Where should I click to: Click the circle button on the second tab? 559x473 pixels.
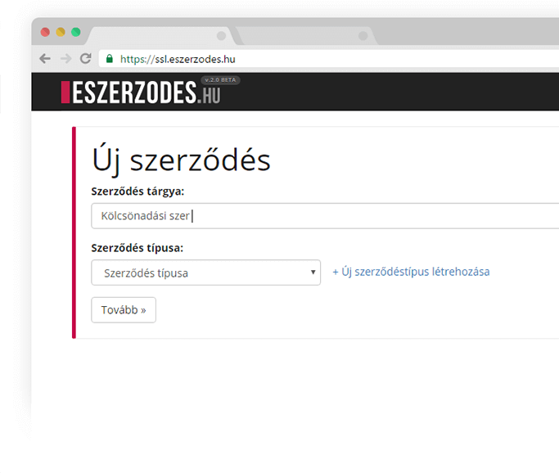click(363, 36)
